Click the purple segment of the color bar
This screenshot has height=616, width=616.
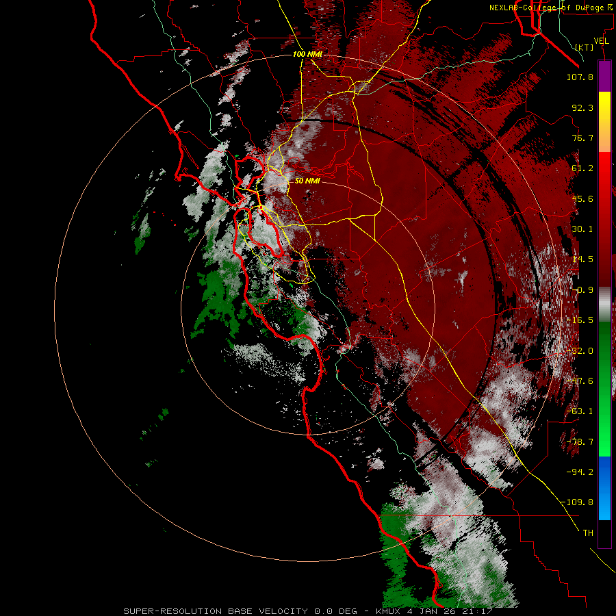tap(604, 77)
